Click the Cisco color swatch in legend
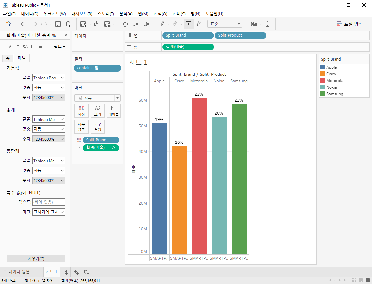This screenshot has height=284, width=372. click(322, 74)
